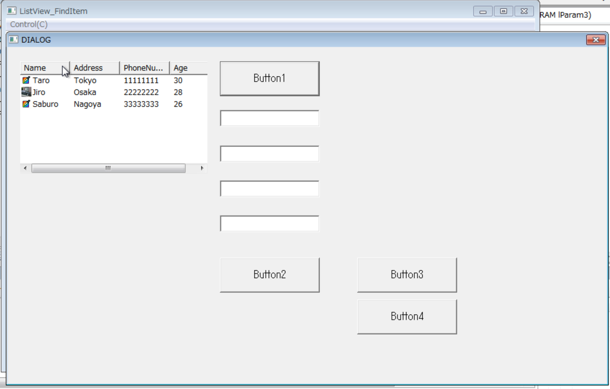Image resolution: width=610 pixels, height=389 pixels.
Task: Select the Saburo row name
Action: pos(45,104)
